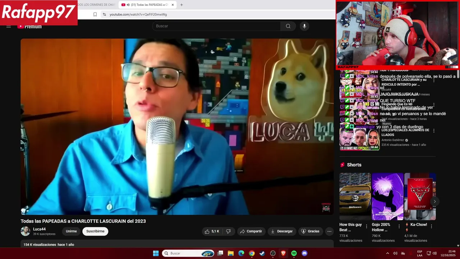This screenshot has width=460, height=259.
Task: Open OBS Studio from the taskbar
Action: point(273,253)
